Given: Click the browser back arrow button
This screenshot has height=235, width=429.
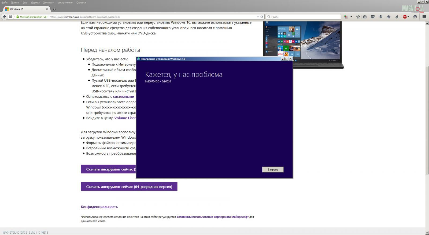Looking at the screenshot, I should point(4,17).
